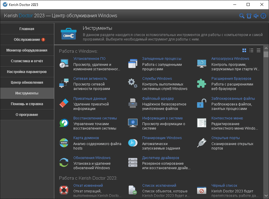Open the Восстановление системы link
The image size is (269, 199).
(95, 118)
